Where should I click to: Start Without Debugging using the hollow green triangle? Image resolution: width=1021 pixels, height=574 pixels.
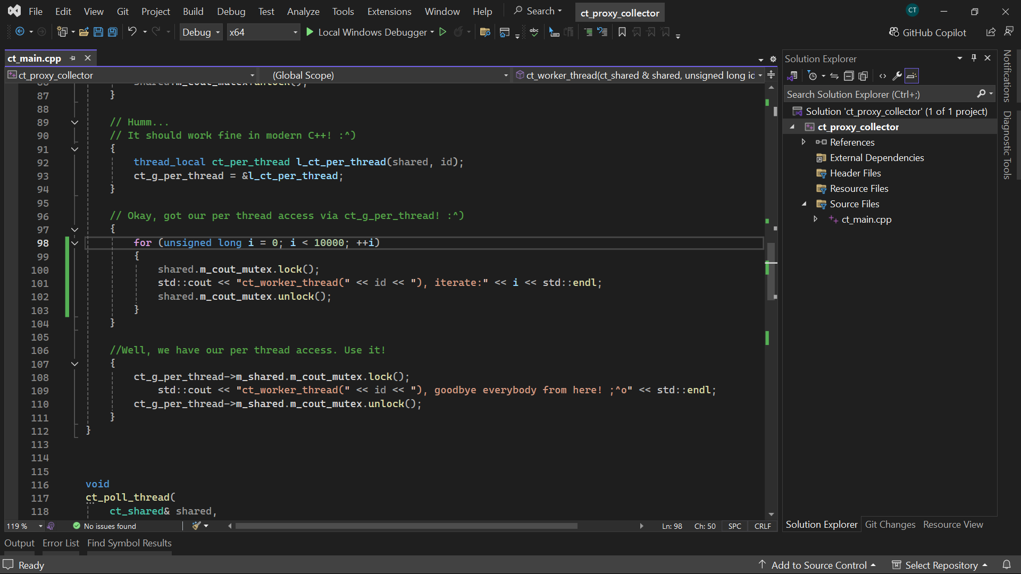pyautogui.click(x=442, y=32)
